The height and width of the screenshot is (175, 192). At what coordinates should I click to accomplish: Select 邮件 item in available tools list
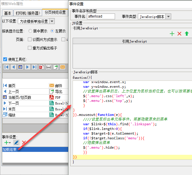tap(59, 86)
